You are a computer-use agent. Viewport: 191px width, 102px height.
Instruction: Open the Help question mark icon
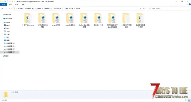[190, 4]
